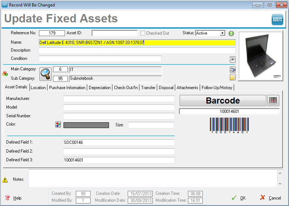
Task: Click the category lookup magnifier icon
Action: tap(45, 74)
